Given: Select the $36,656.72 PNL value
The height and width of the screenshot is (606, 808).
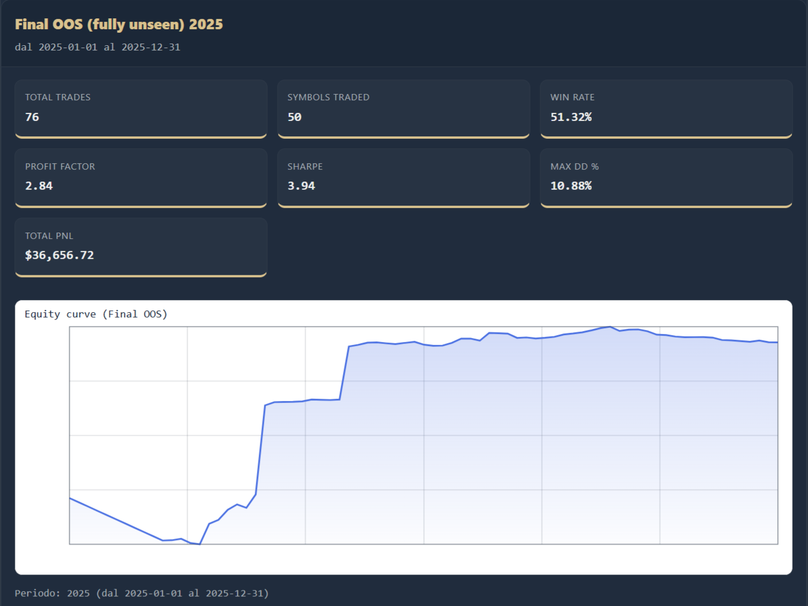Looking at the screenshot, I should [60, 255].
